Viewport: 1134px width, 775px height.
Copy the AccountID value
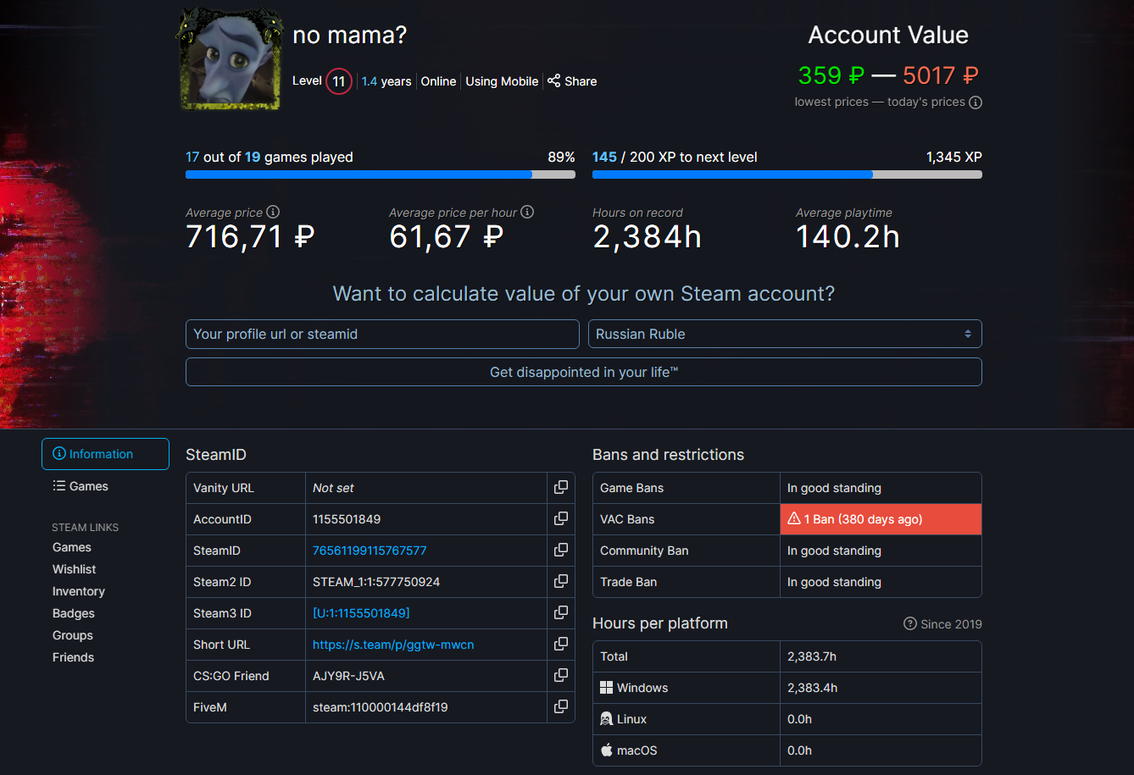tap(561, 519)
